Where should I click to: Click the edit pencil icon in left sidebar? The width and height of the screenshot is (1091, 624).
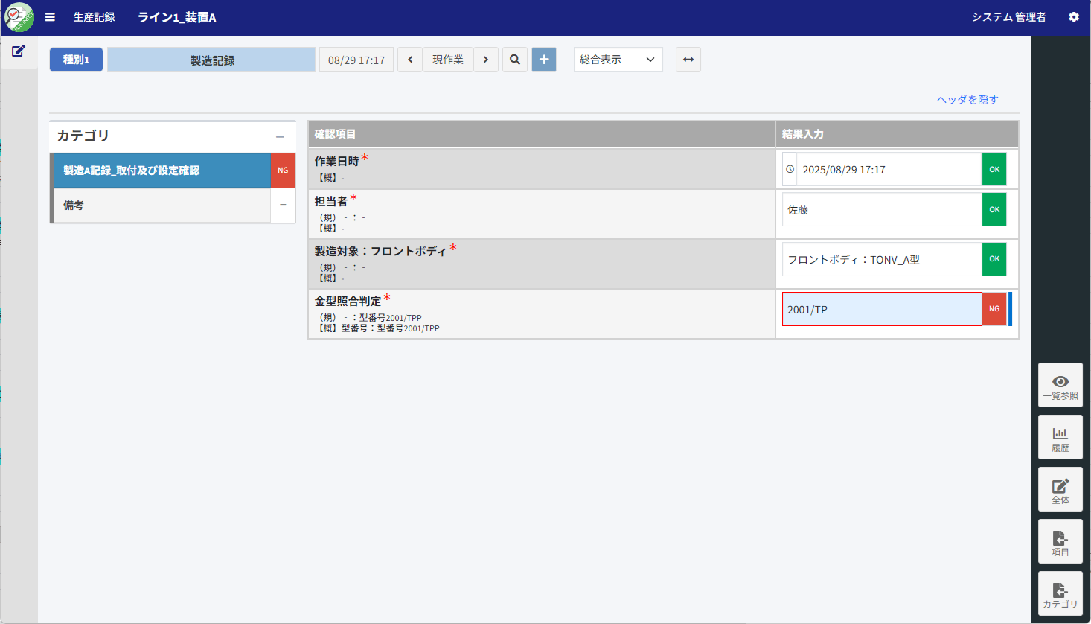click(19, 51)
